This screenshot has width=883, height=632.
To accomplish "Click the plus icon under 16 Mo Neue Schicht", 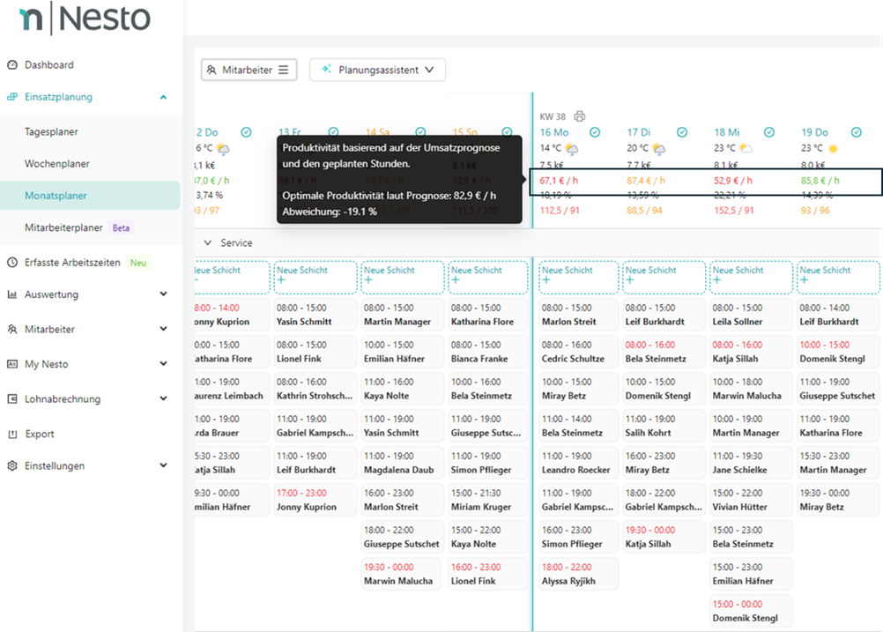I will click(546, 280).
